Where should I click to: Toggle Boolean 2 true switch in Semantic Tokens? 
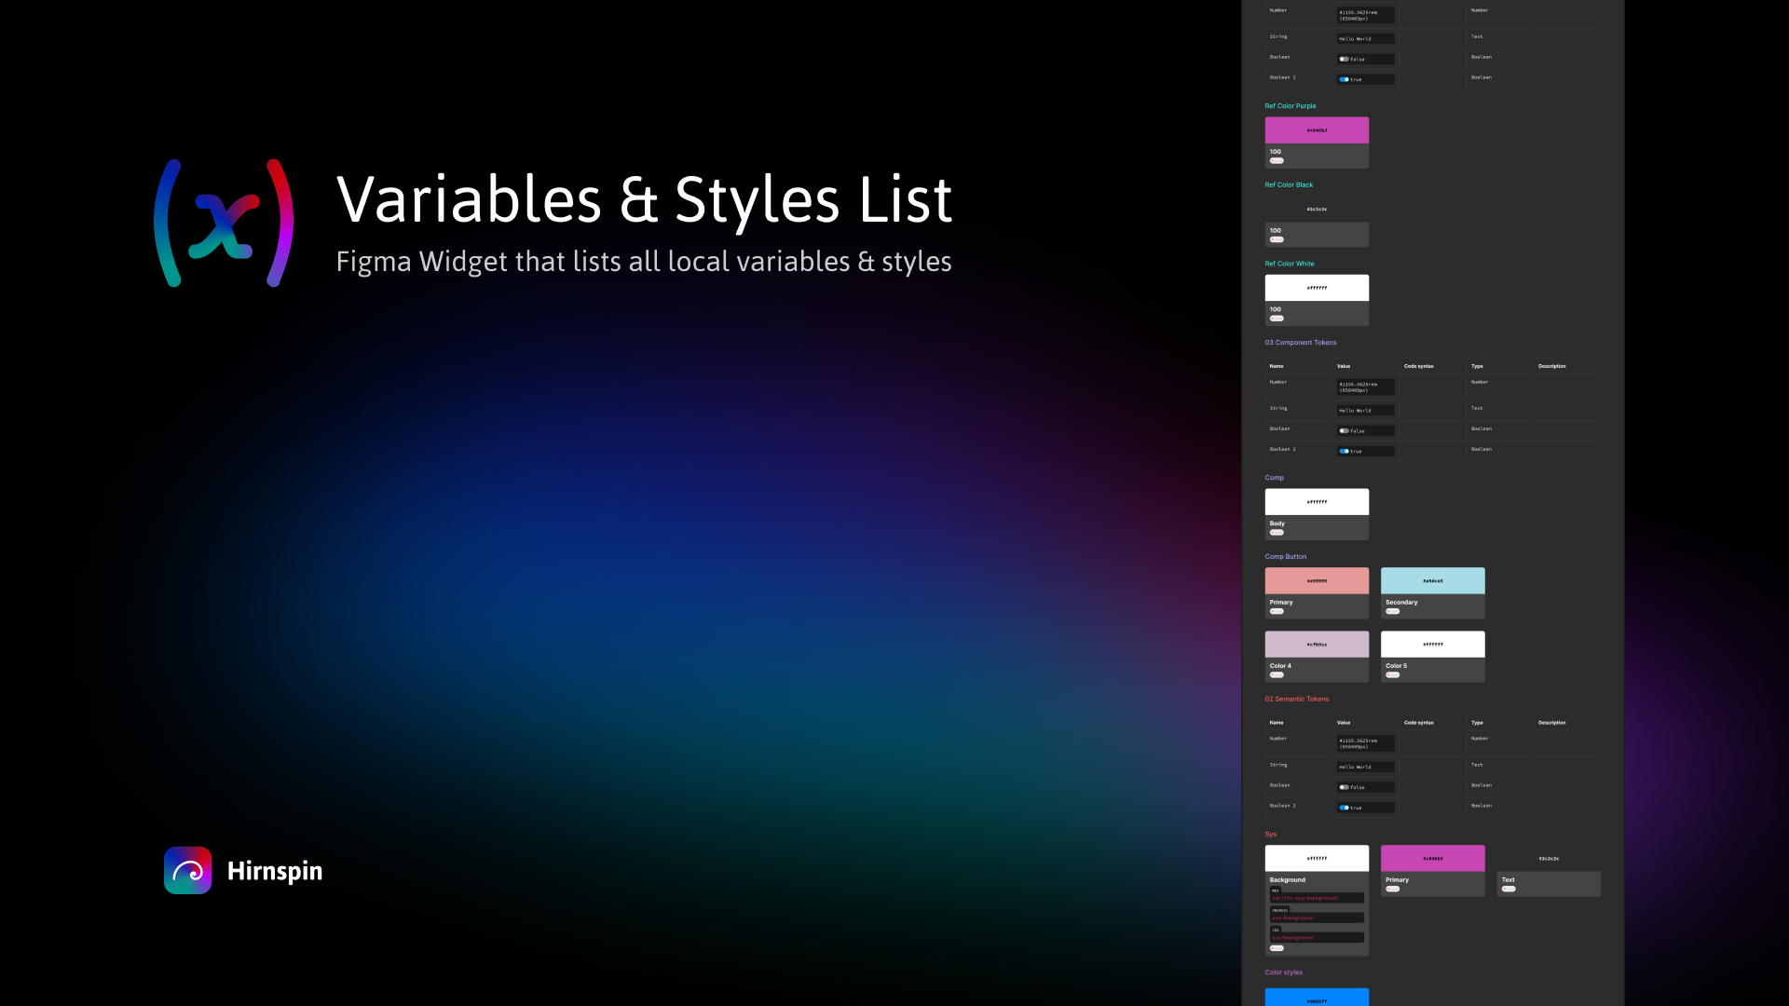pos(1344,808)
